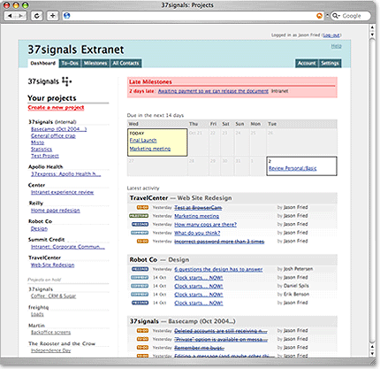
Task: Click the to-do badge beside Incorrect password item
Action: (142, 242)
